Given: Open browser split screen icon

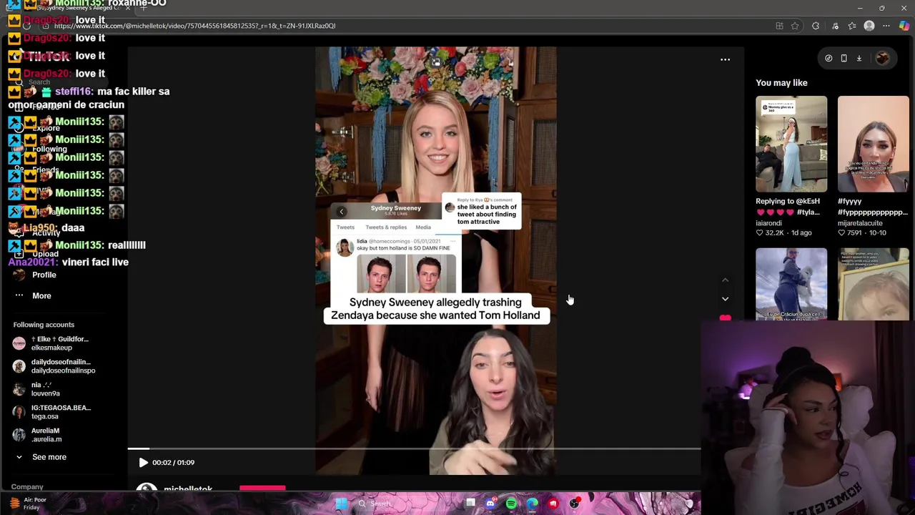Looking at the screenshot, I should pyautogui.click(x=779, y=26).
